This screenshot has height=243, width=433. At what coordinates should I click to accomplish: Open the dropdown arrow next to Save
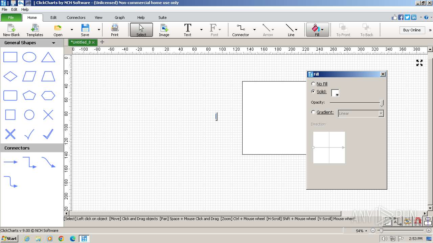pyautogui.click(x=99, y=30)
